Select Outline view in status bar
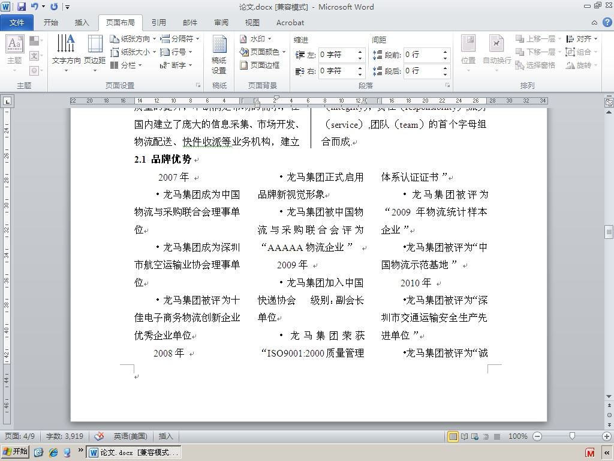This screenshot has width=614, height=461. [x=486, y=436]
